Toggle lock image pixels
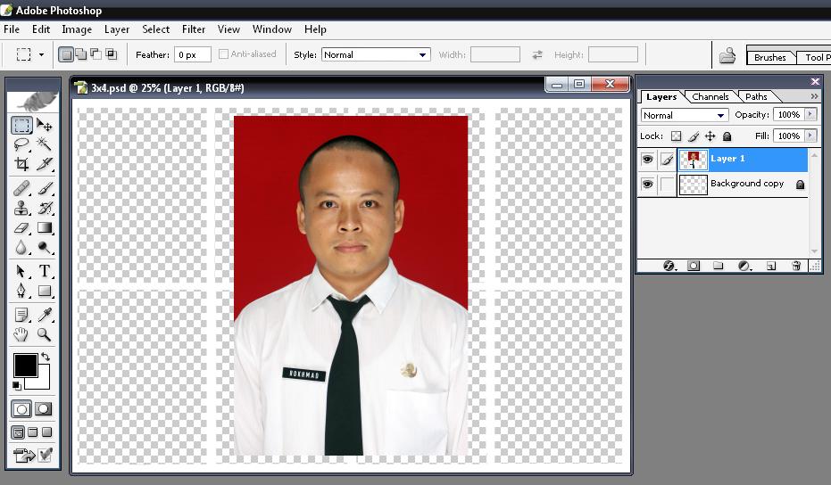Image resolution: width=831 pixels, height=485 pixels. [x=694, y=136]
